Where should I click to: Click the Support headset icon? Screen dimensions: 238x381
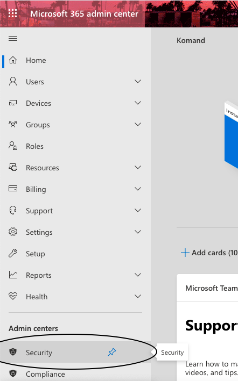pyautogui.click(x=13, y=210)
